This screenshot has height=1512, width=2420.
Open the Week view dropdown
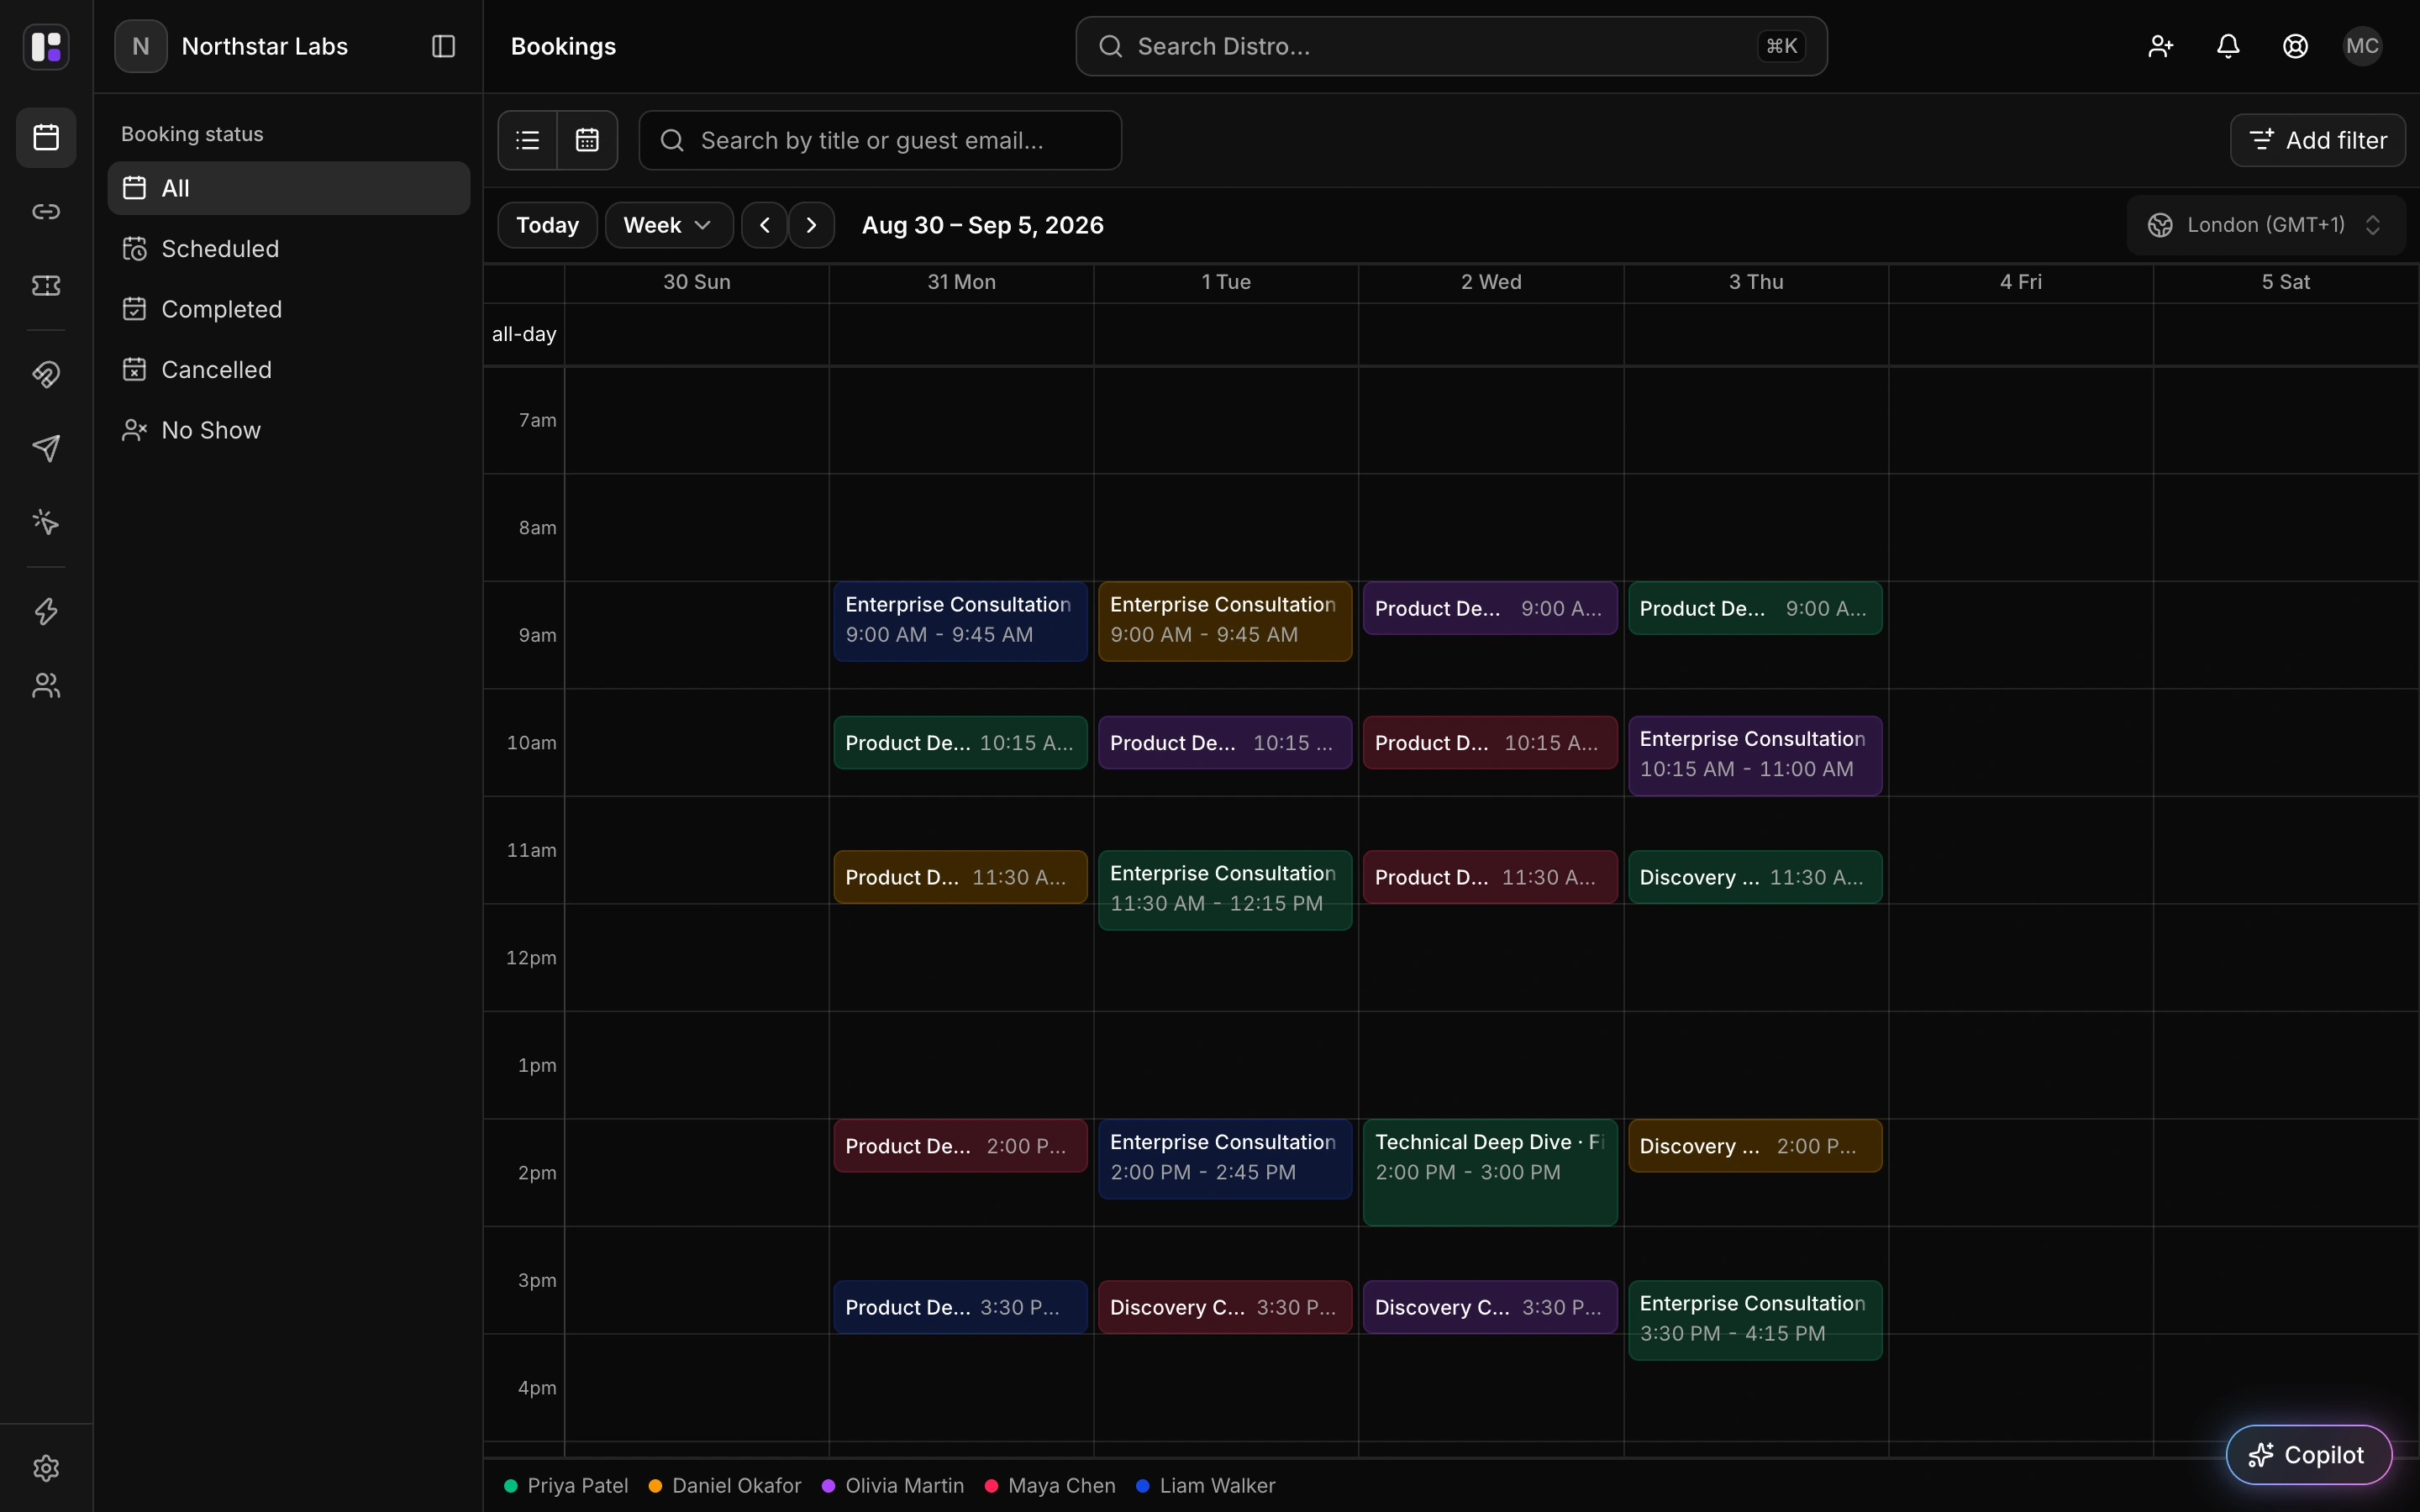(x=669, y=225)
